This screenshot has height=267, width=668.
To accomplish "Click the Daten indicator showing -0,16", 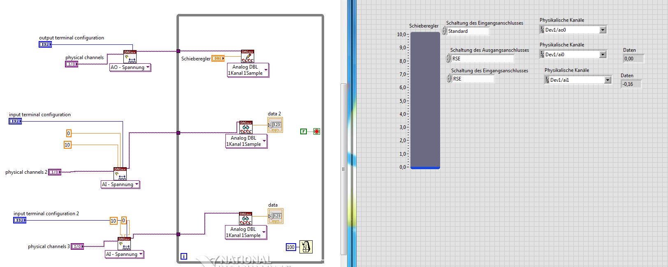I will (x=631, y=84).
